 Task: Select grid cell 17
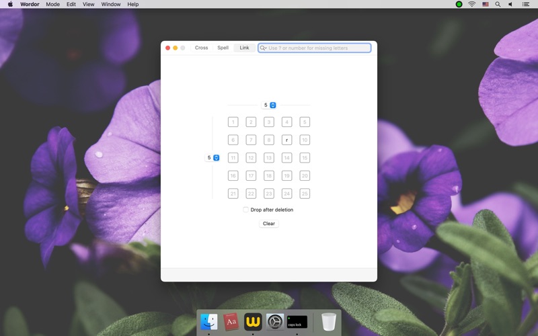[251, 176]
